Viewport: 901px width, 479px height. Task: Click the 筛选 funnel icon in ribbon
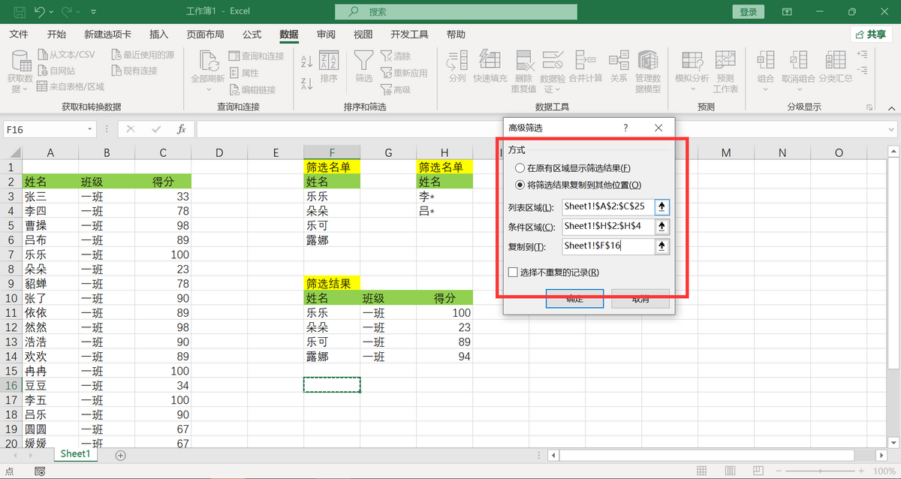point(364,66)
